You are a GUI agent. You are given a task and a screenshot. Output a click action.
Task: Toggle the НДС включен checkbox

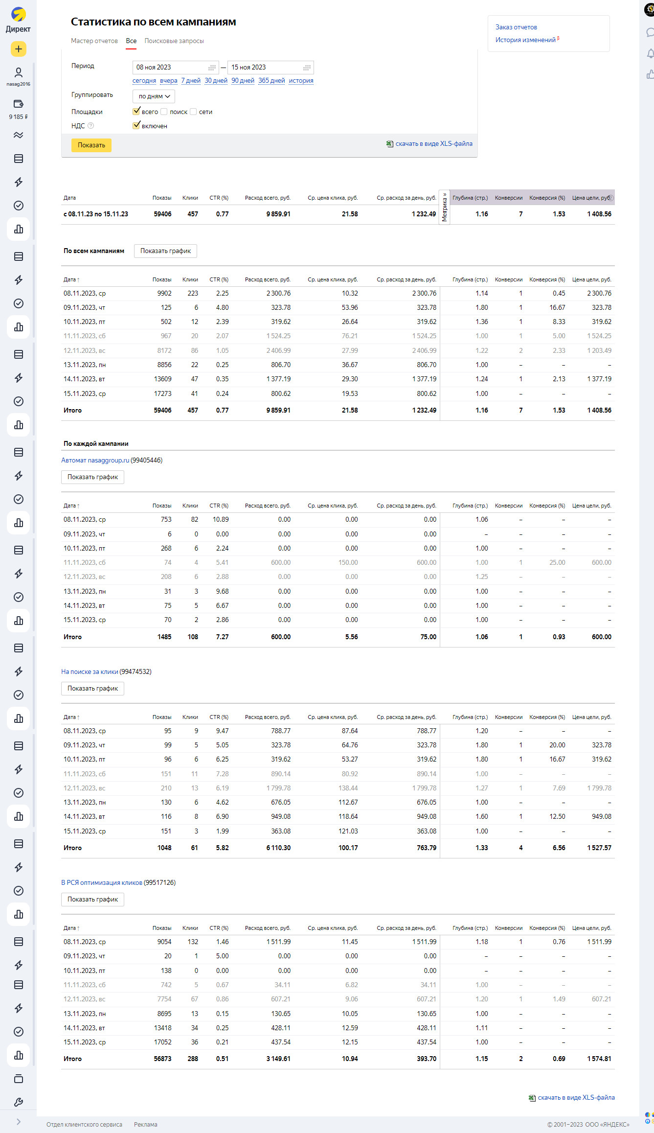click(136, 126)
